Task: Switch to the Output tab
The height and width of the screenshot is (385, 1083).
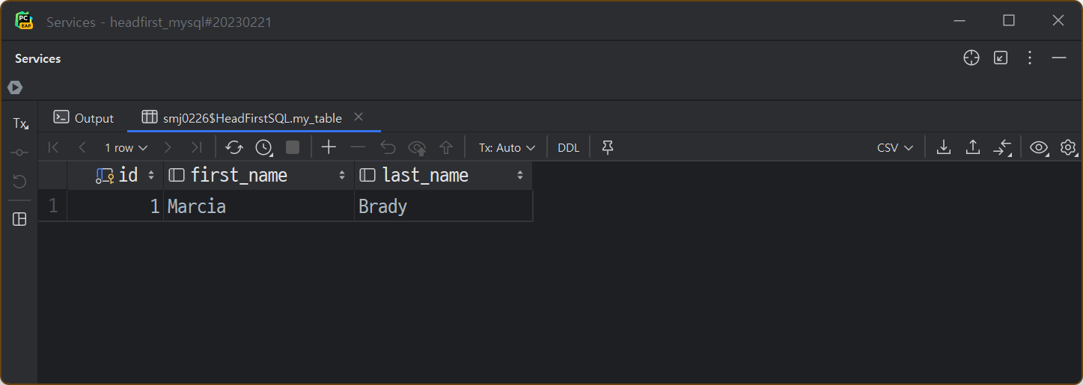Action: [84, 118]
